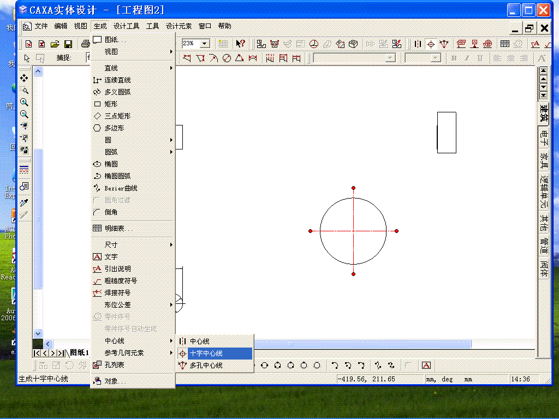
Task: Toggle Bold text formatting
Action: tap(454, 58)
